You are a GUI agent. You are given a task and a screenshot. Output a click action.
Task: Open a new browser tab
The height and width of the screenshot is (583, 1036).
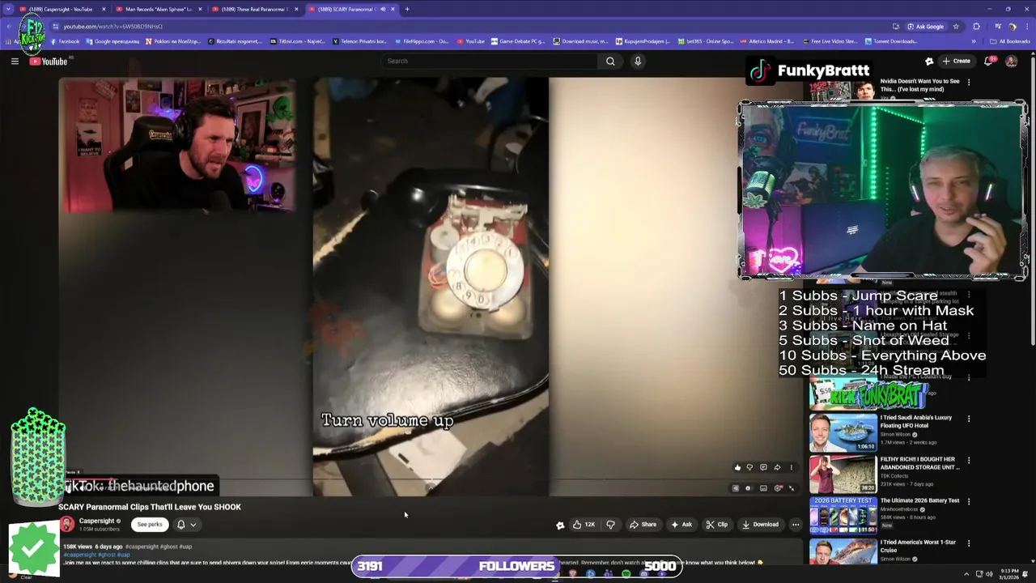click(407, 9)
